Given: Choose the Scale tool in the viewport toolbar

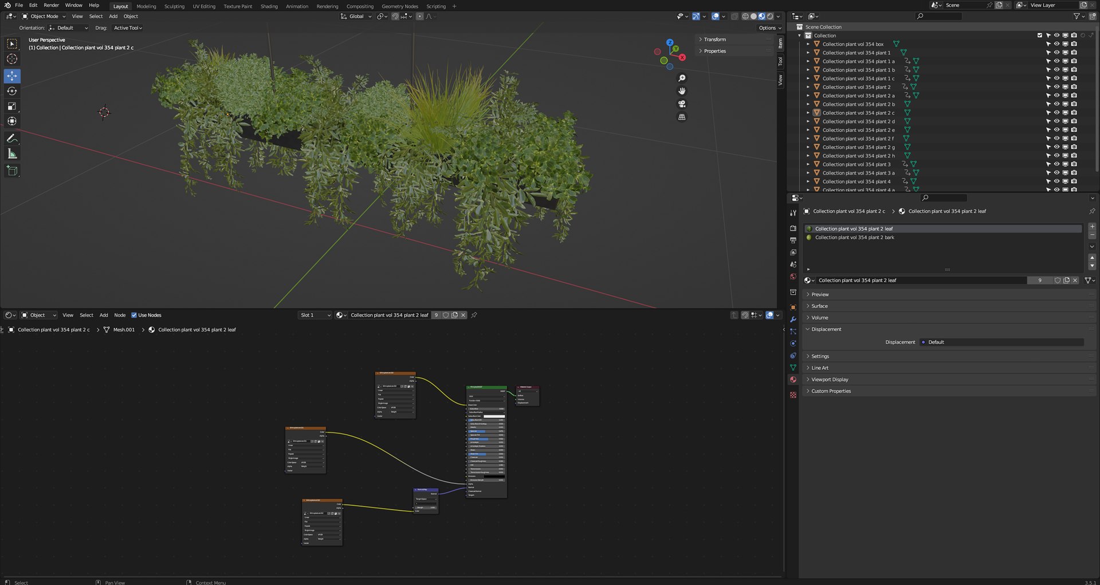Looking at the screenshot, I should point(12,106).
